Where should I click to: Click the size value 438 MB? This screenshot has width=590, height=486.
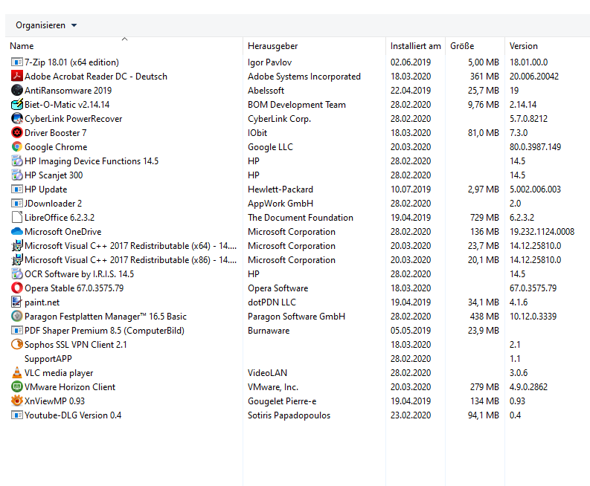coord(484,317)
